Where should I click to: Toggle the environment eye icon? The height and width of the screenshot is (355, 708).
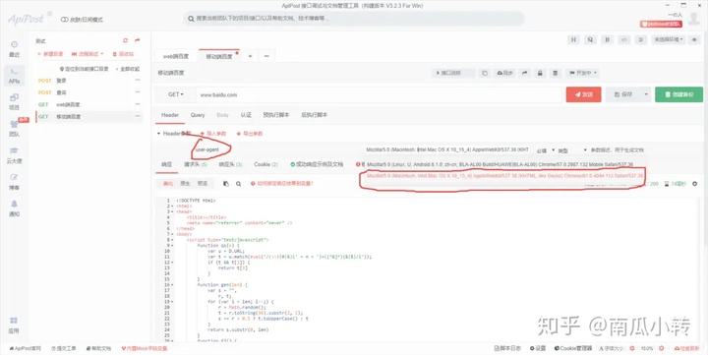(x=694, y=39)
